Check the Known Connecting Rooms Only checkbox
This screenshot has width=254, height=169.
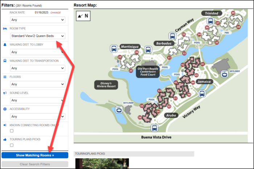(12, 131)
